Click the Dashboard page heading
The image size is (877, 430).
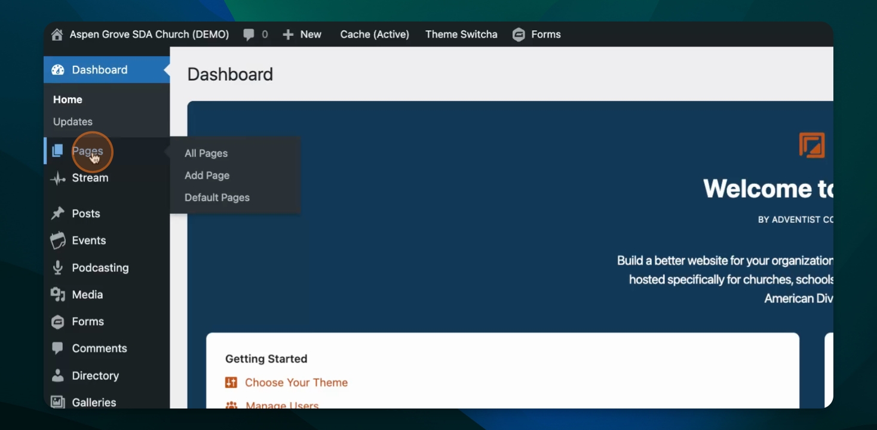(x=230, y=74)
